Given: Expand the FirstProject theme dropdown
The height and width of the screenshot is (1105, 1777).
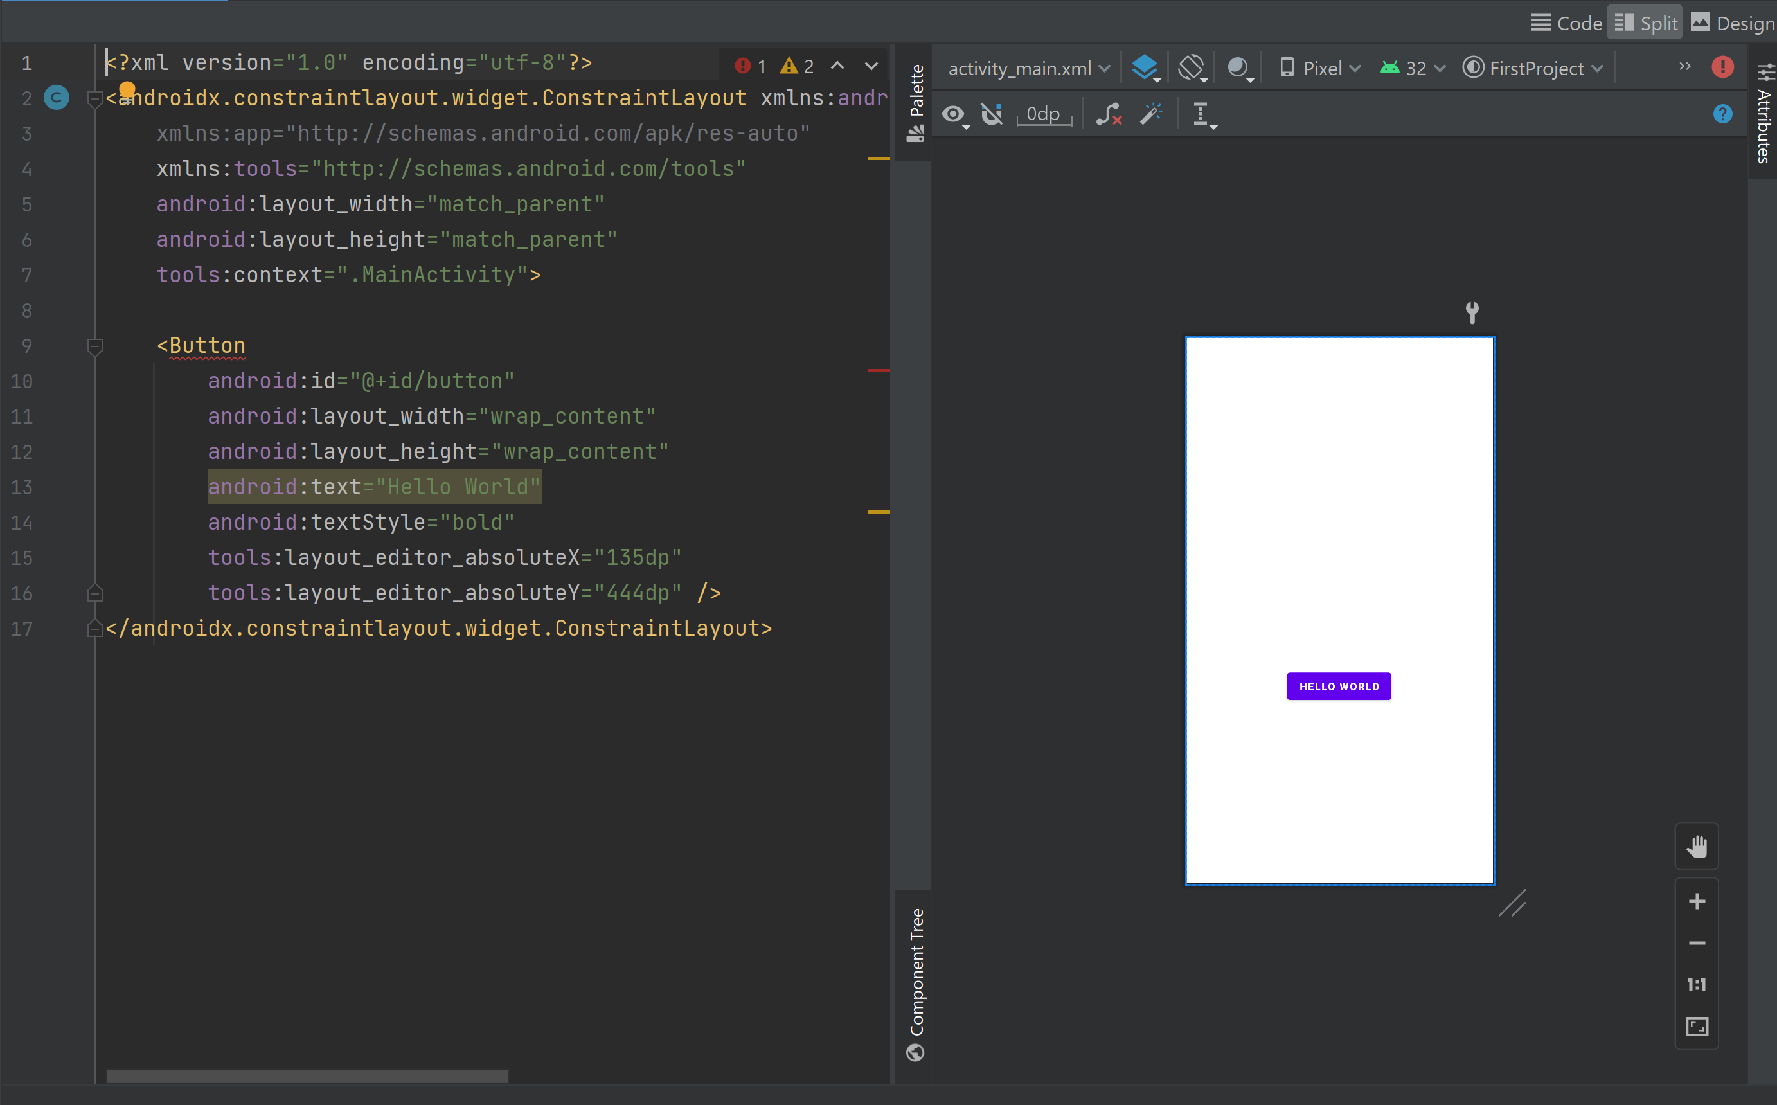Looking at the screenshot, I should coord(1533,68).
